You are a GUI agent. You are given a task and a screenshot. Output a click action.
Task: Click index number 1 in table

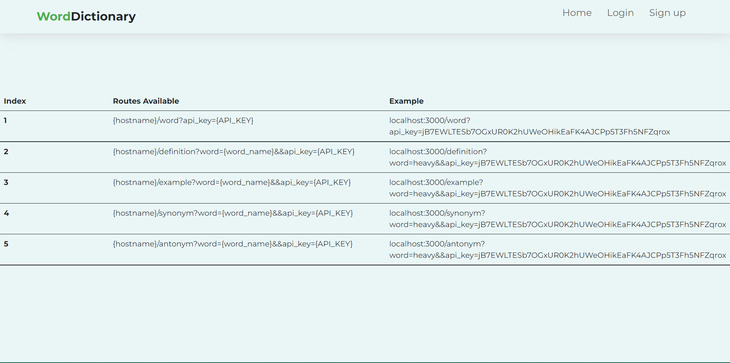5,120
